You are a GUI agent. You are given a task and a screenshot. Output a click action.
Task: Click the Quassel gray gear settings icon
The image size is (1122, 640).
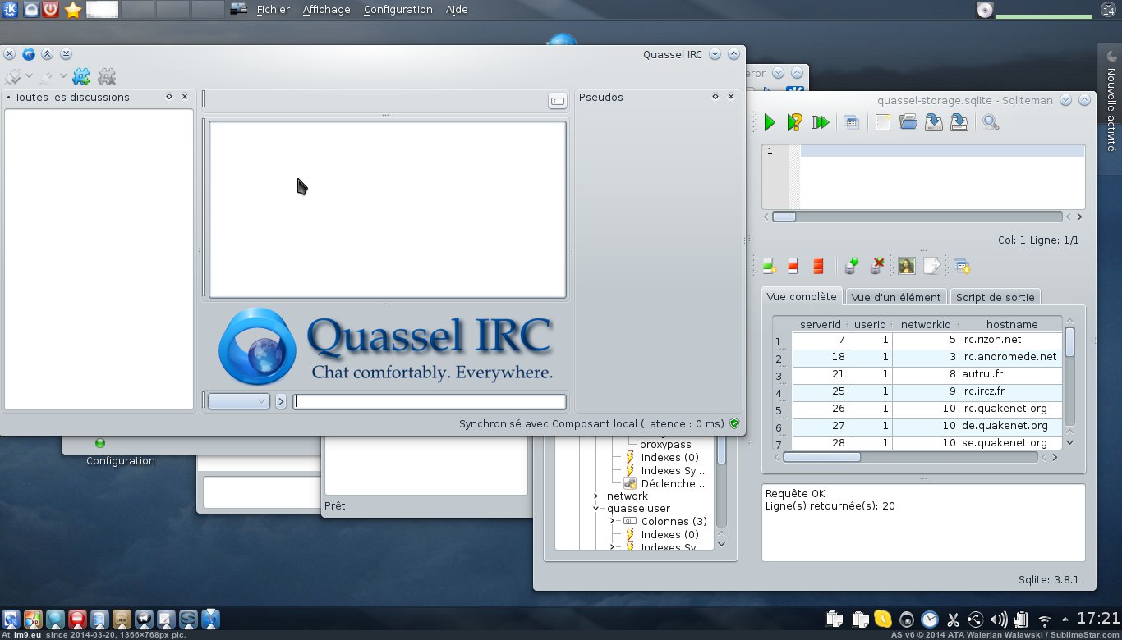pyautogui.click(x=107, y=77)
